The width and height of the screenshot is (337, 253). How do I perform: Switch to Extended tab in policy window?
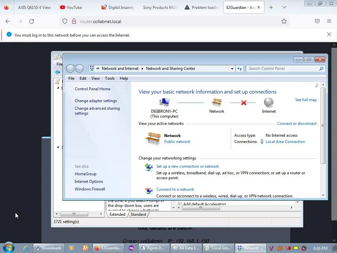[x=117, y=214]
